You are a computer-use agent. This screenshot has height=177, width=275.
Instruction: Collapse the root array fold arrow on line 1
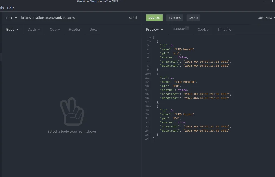point(150,37)
